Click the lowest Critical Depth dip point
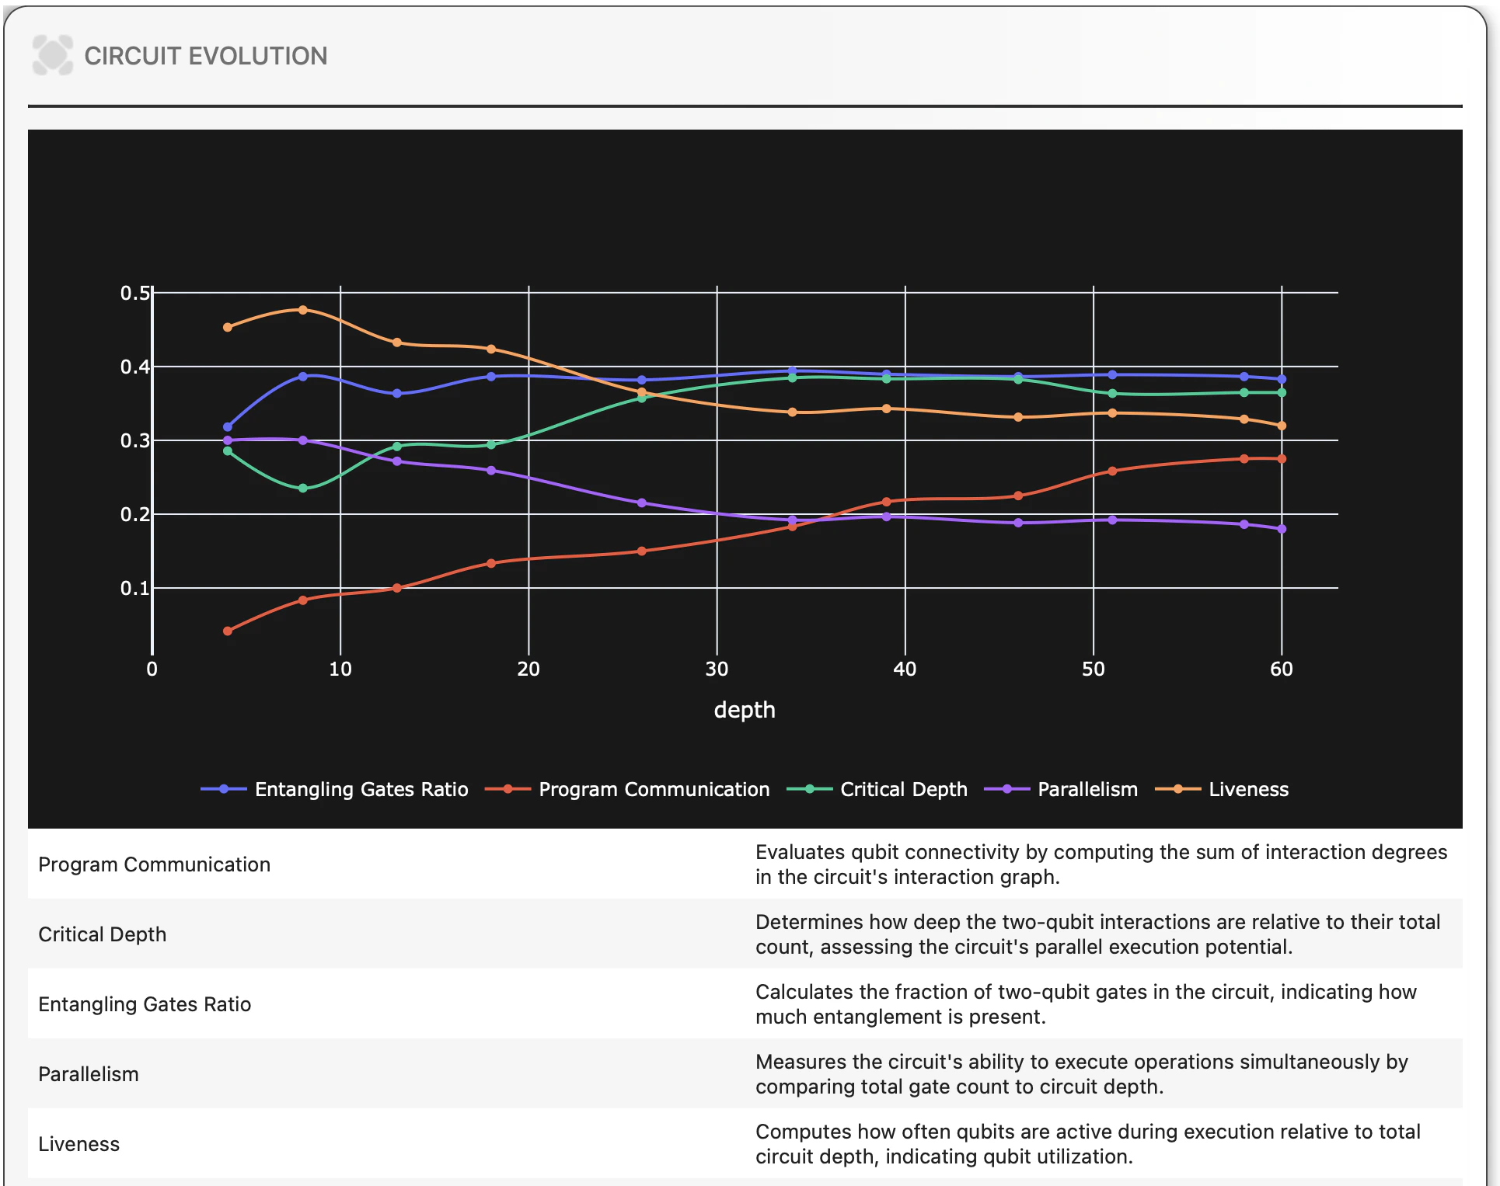 pyautogui.click(x=303, y=488)
